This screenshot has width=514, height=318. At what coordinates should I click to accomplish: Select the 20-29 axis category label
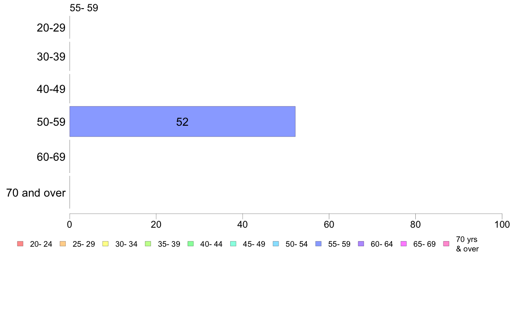click(x=51, y=28)
